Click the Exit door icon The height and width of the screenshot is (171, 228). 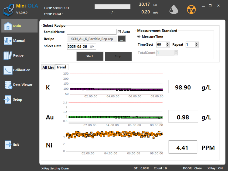click(8, 144)
